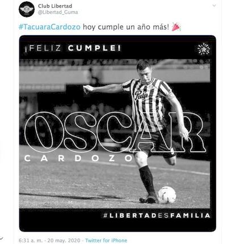
Task: Click the Pulp sponsor logo on jersey
Action: [x=141, y=95]
